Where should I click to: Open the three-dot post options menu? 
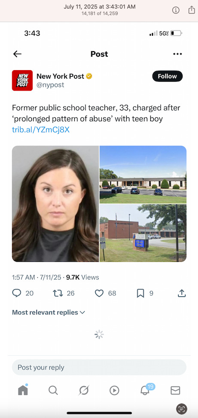click(177, 54)
